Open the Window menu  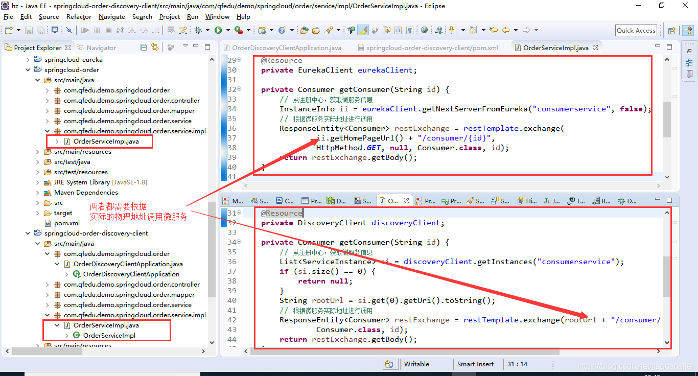[218, 16]
